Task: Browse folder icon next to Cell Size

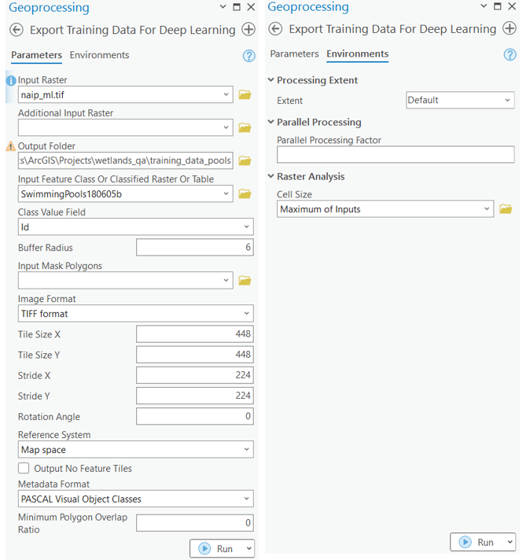Action: tap(506, 209)
